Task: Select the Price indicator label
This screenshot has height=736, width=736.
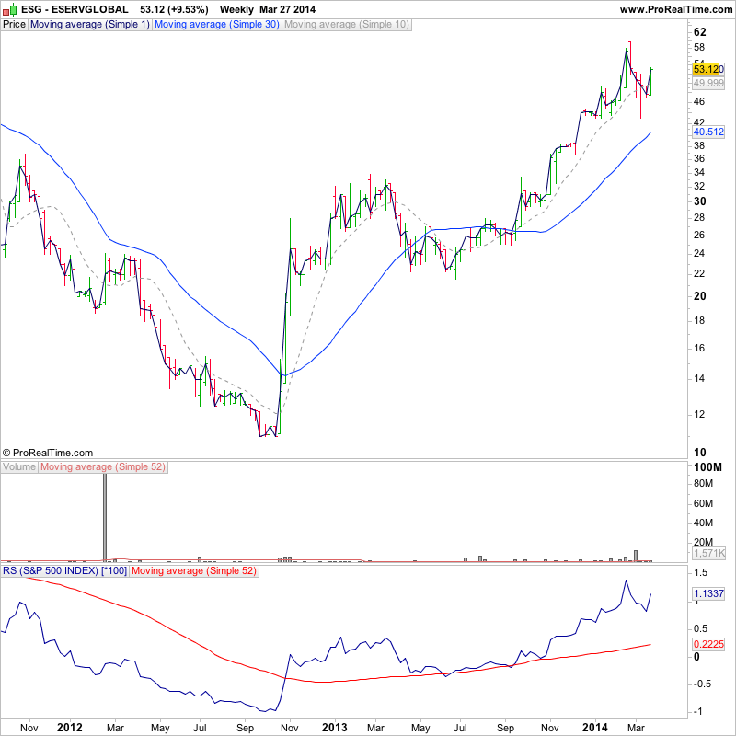Action: pos(14,25)
